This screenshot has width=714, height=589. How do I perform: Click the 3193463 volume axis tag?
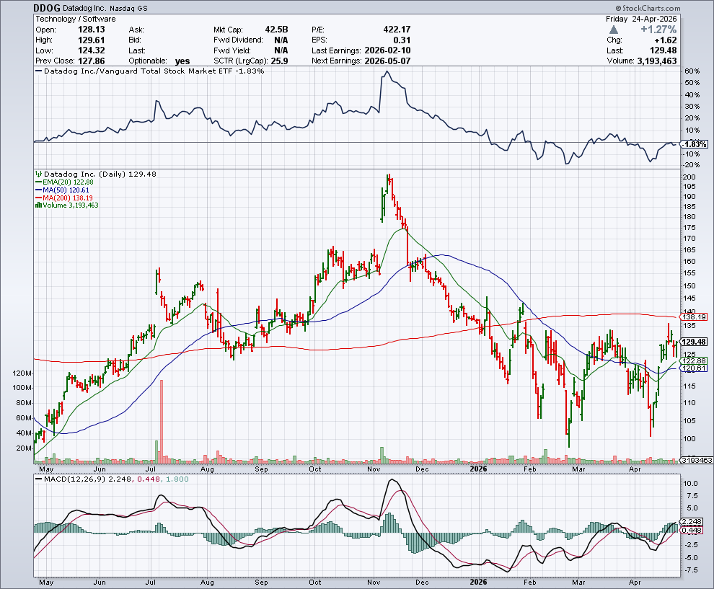click(x=697, y=460)
